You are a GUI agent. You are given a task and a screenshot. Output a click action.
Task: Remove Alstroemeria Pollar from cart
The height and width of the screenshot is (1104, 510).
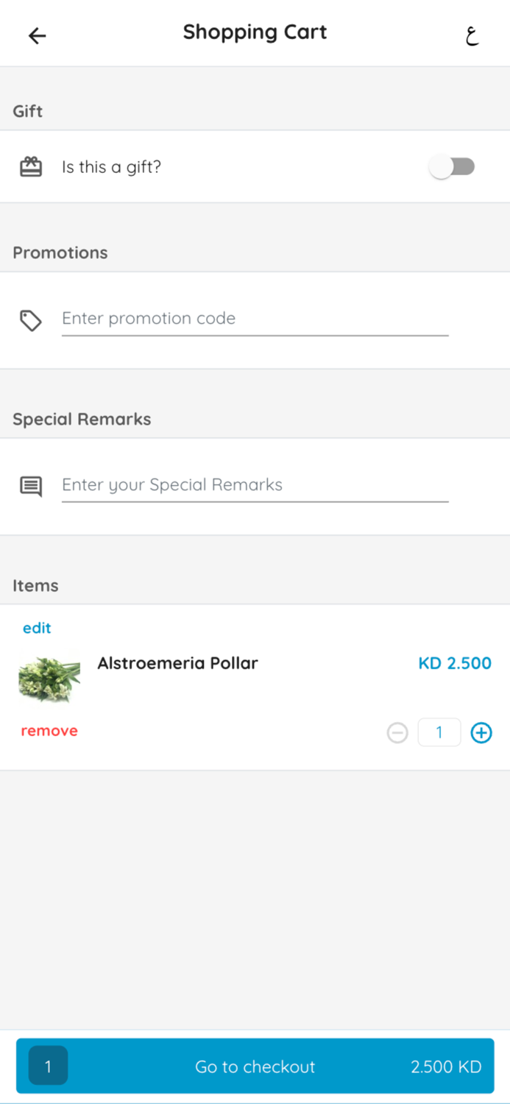click(x=49, y=731)
